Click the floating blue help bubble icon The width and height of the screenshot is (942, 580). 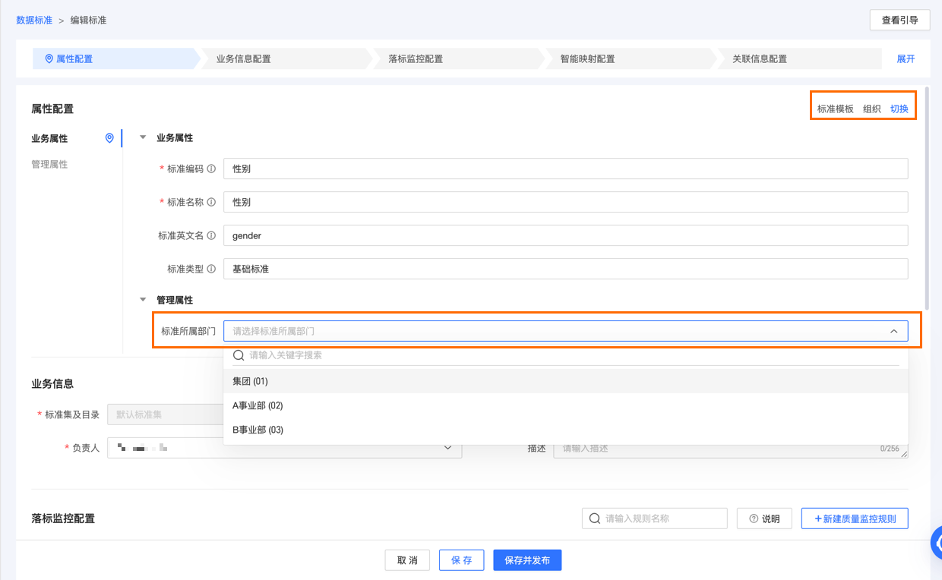tap(937, 543)
